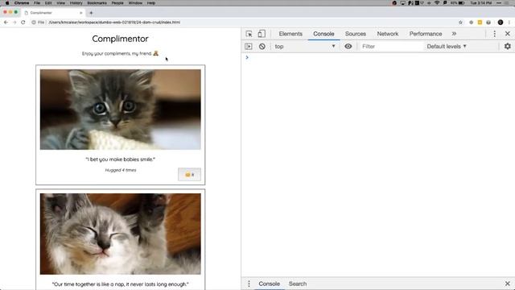
Task: Reload the current page
Action: (23, 23)
